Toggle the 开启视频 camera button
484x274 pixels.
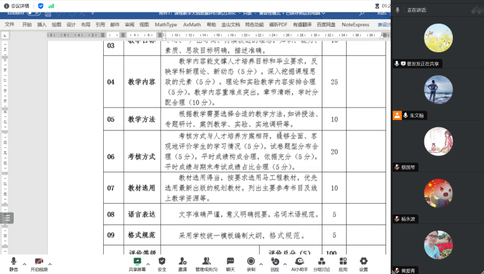pos(39,262)
